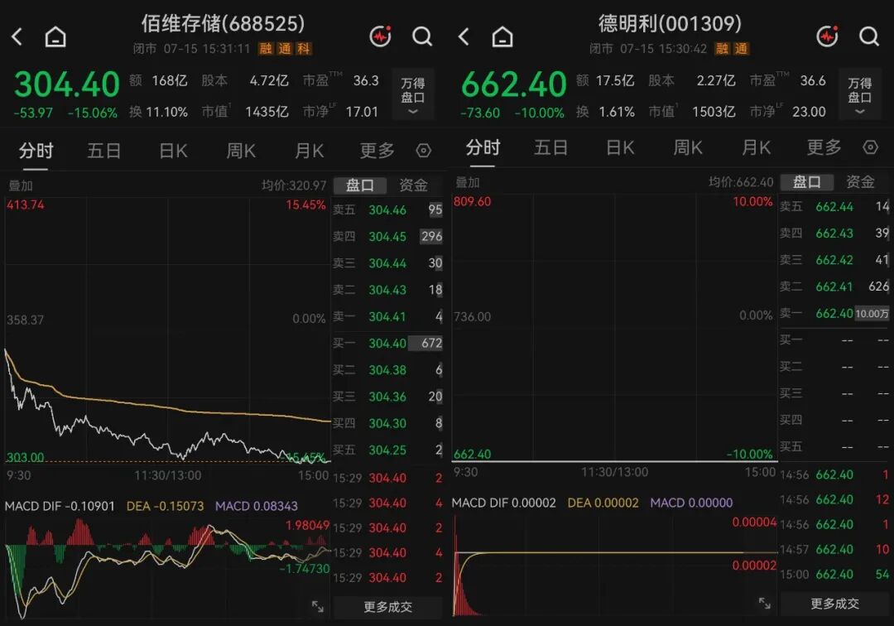Tap 14:57 662.40 trade row
Screen dimensions: 894x626
pyautogui.click(x=834, y=550)
